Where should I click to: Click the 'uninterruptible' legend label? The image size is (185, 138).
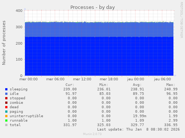tap(26, 116)
